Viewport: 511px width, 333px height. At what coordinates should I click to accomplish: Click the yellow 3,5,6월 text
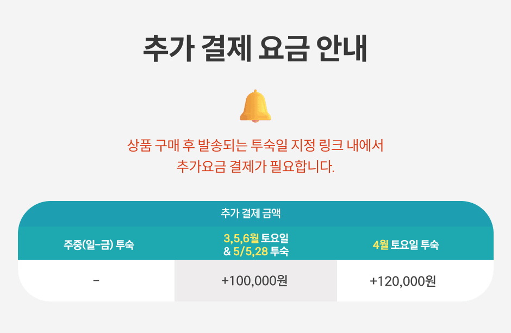tap(241, 238)
